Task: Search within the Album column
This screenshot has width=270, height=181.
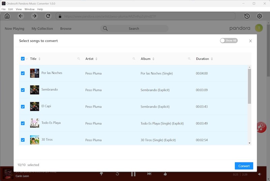Action: [x=189, y=59]
